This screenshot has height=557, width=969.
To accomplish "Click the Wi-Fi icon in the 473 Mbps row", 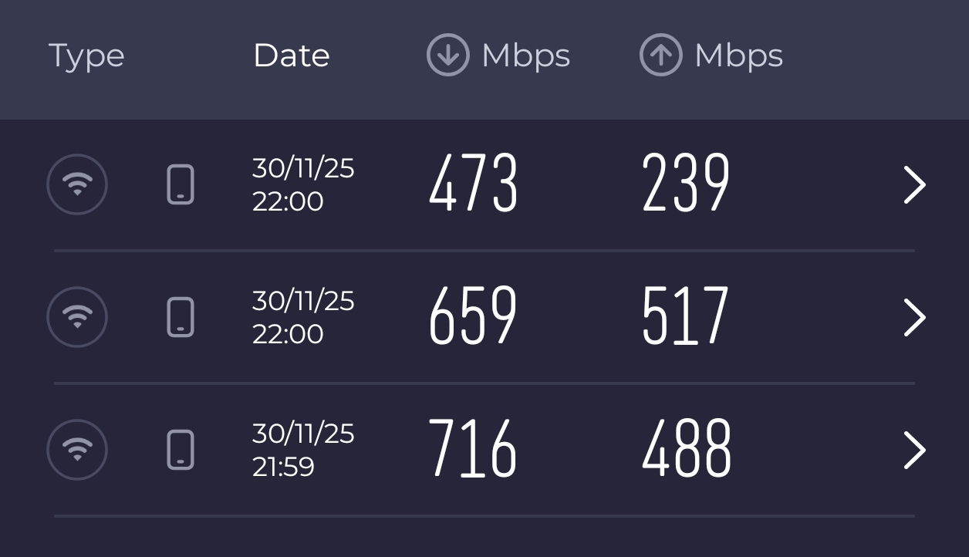I will point(77,184).
